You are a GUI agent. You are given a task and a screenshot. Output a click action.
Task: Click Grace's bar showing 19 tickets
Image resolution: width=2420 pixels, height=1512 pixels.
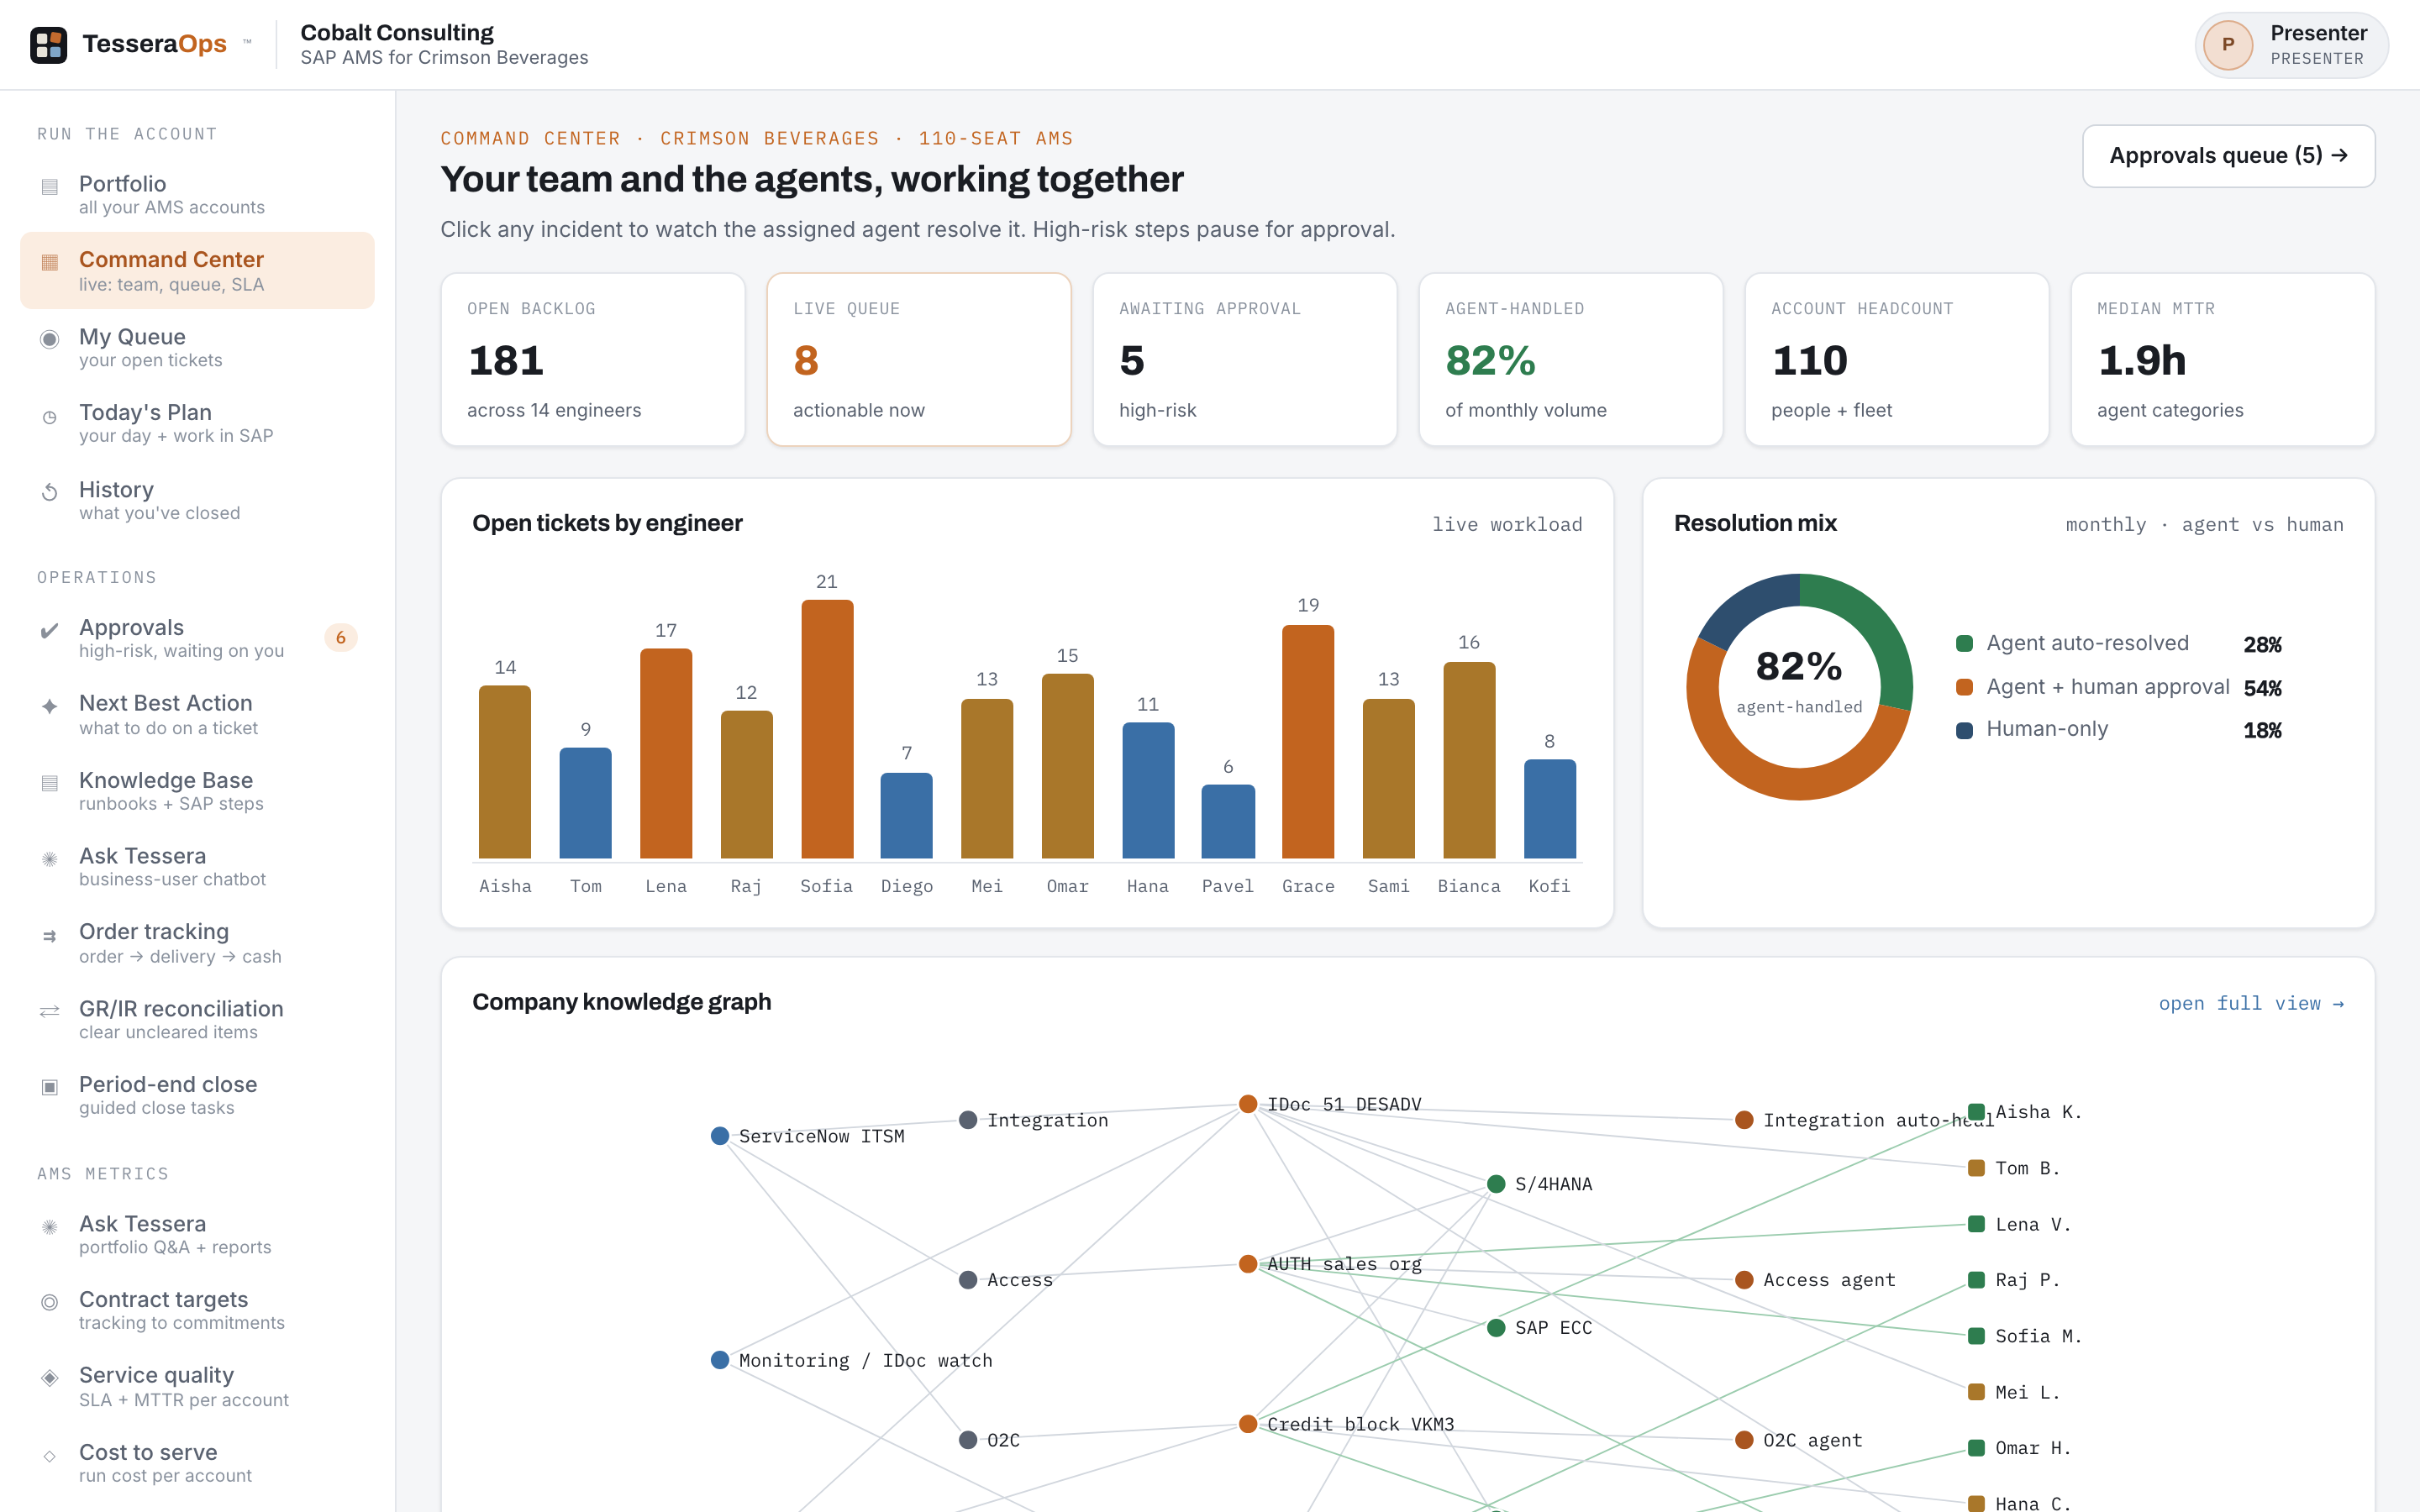(x=1308, y=741)
